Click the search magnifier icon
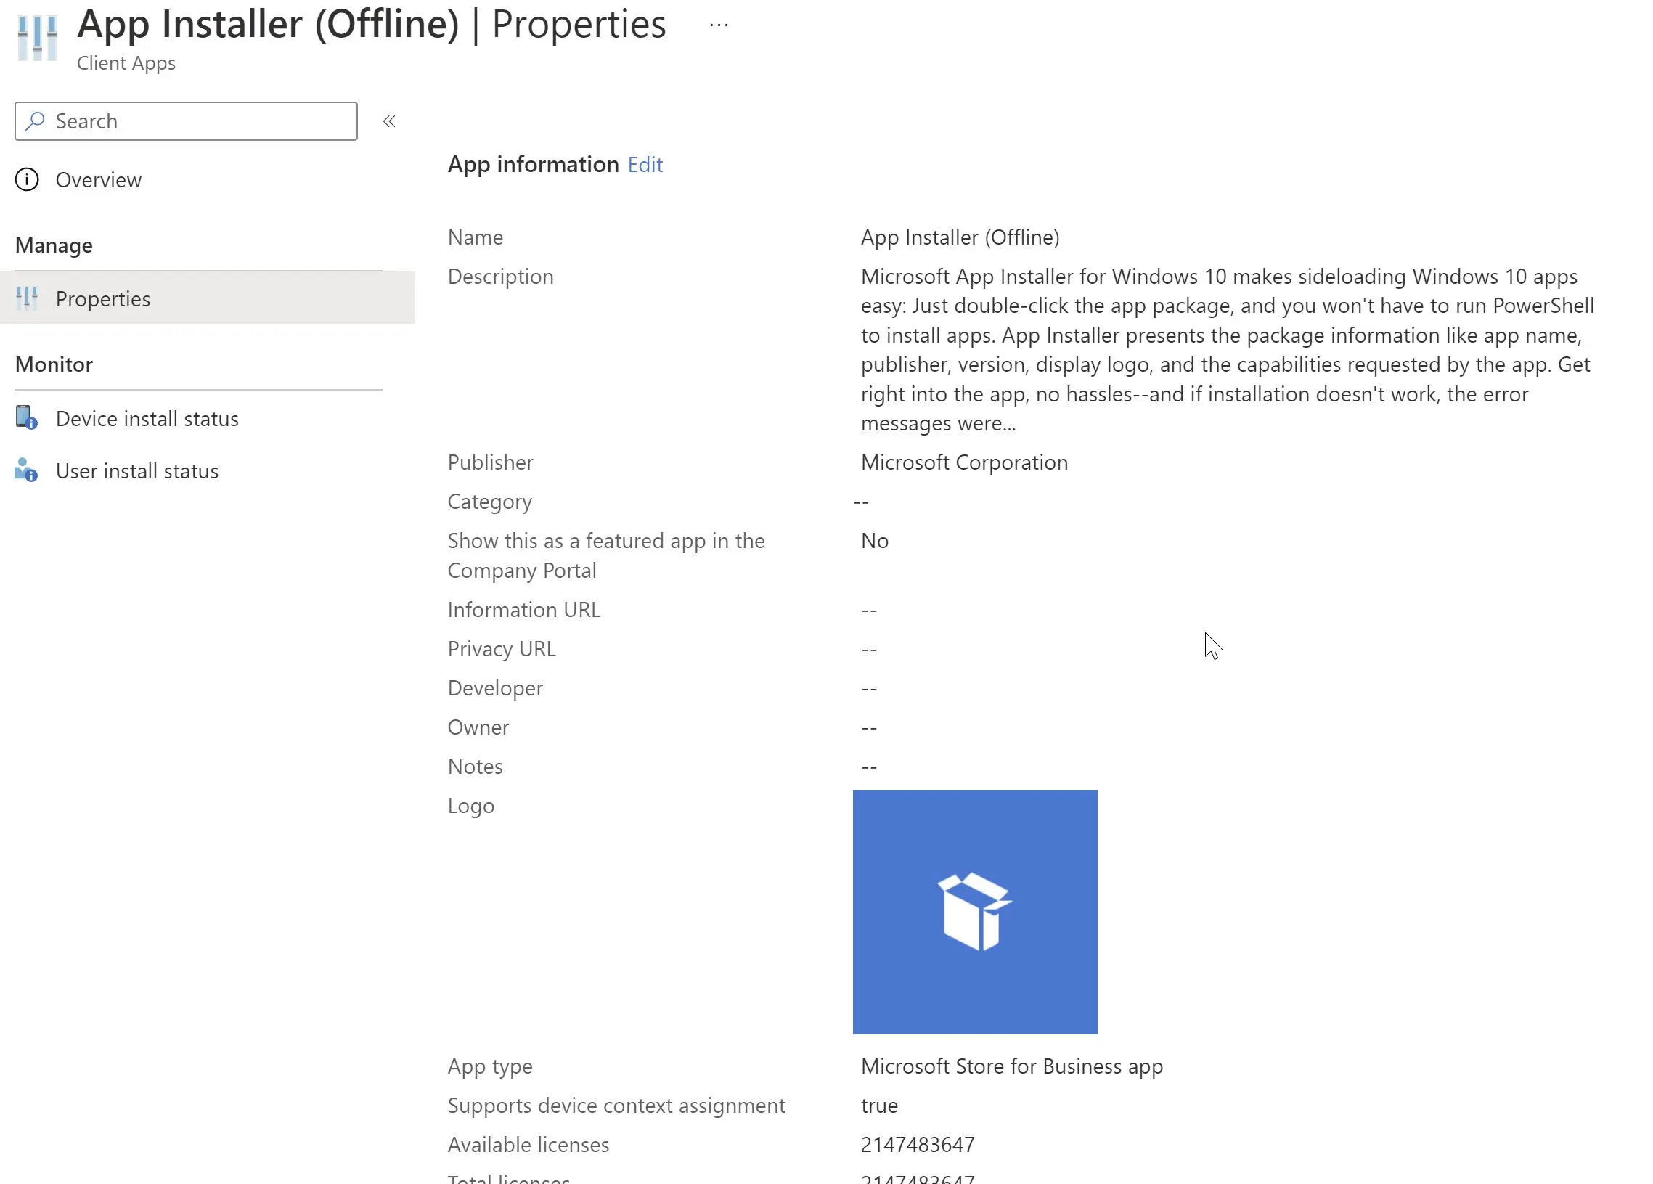The width and height of the screenshot is (1653, 1184). coord(34,121)
